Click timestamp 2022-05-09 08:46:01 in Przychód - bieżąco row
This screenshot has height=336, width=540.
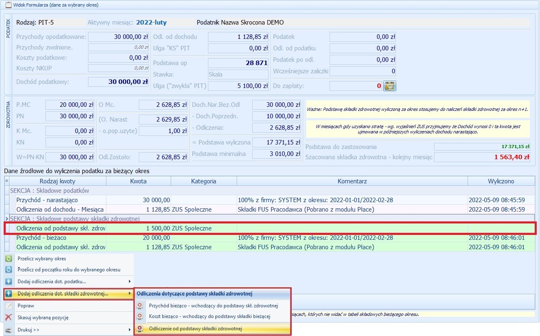(497, 238)
